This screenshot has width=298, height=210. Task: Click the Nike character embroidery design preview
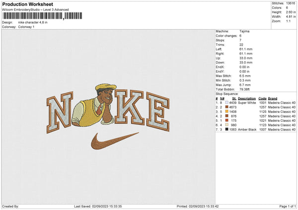pyautogui.click(x=108, y=116)
